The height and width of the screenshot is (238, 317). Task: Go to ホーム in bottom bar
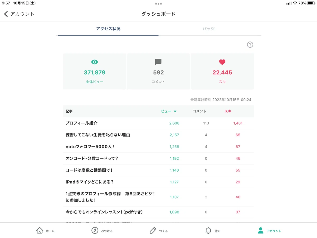(45, 231)
